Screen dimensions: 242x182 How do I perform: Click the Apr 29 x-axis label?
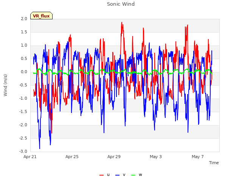point(114,157)
